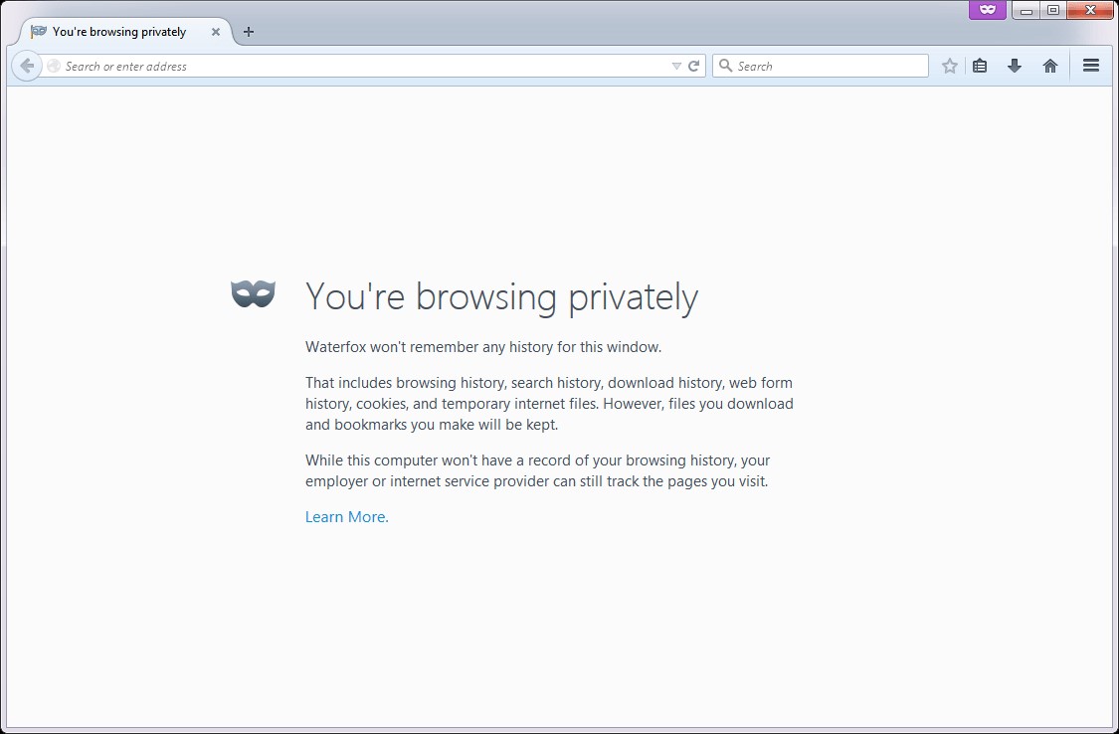Expand the address bar history dropdown
This screenshot has width=1119, height=734.
(x=676, y=66)
